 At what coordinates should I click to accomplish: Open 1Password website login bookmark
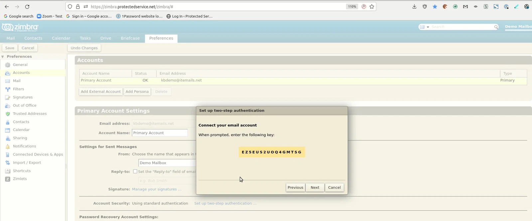[x=139, y=16]
